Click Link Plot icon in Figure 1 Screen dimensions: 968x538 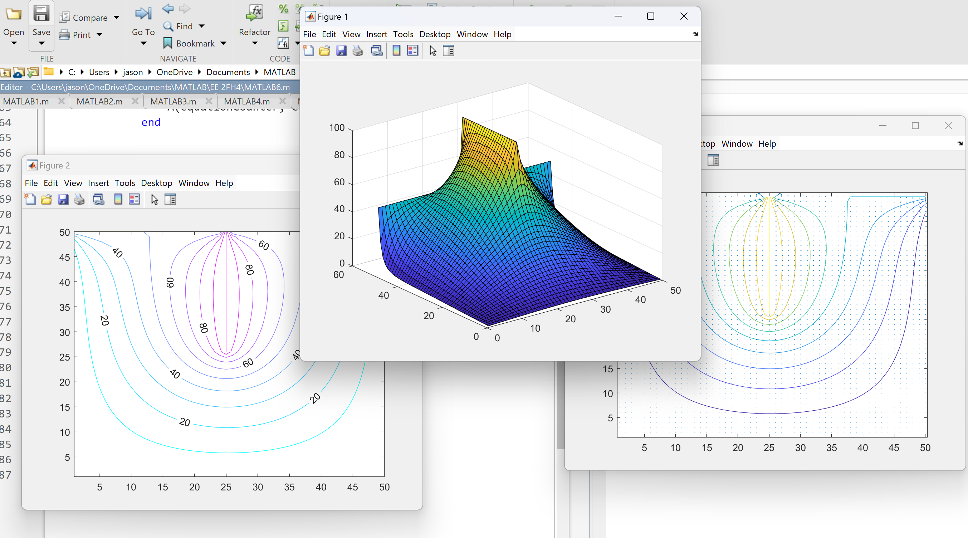pos(377,51)
